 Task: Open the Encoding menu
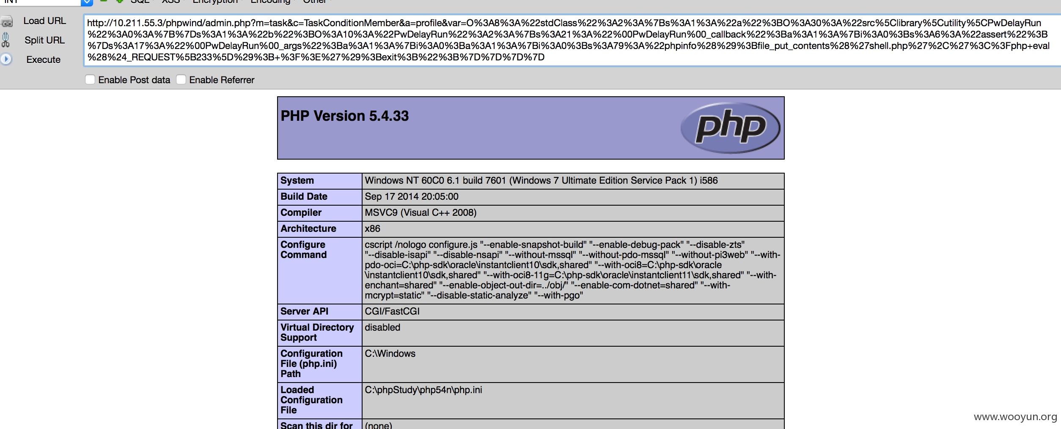point(270,2)
